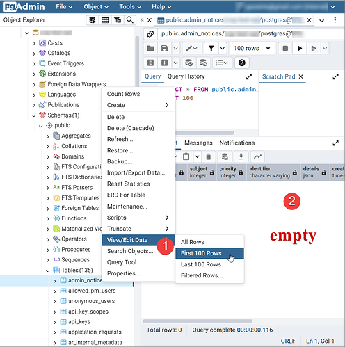
Task: Open the Help menu
Action: click(161, 7)
